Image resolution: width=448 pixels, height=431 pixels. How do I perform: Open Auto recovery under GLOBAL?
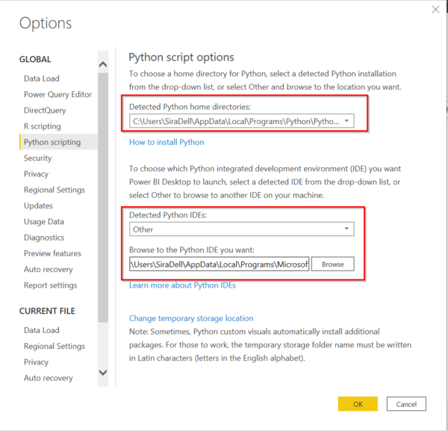49,269
